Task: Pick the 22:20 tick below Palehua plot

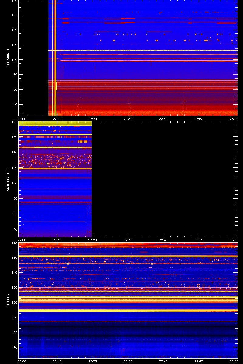Action: tap(92, 361)
